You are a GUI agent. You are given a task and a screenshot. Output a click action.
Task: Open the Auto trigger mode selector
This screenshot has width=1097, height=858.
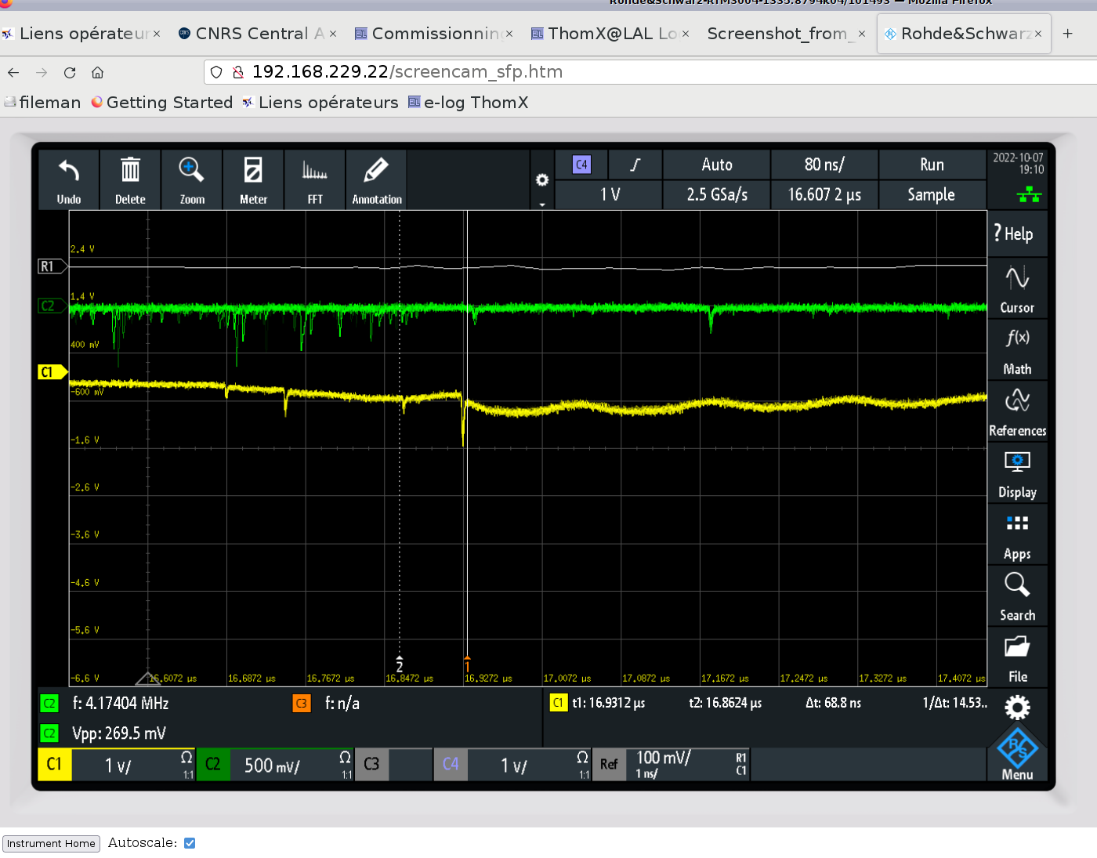pyautogui.click(x=716, y=165)
